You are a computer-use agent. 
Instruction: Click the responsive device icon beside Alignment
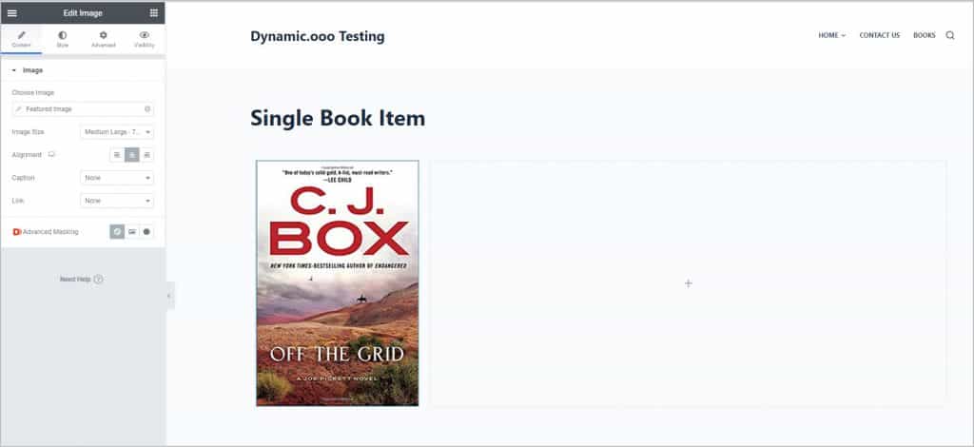pos(52,154)
